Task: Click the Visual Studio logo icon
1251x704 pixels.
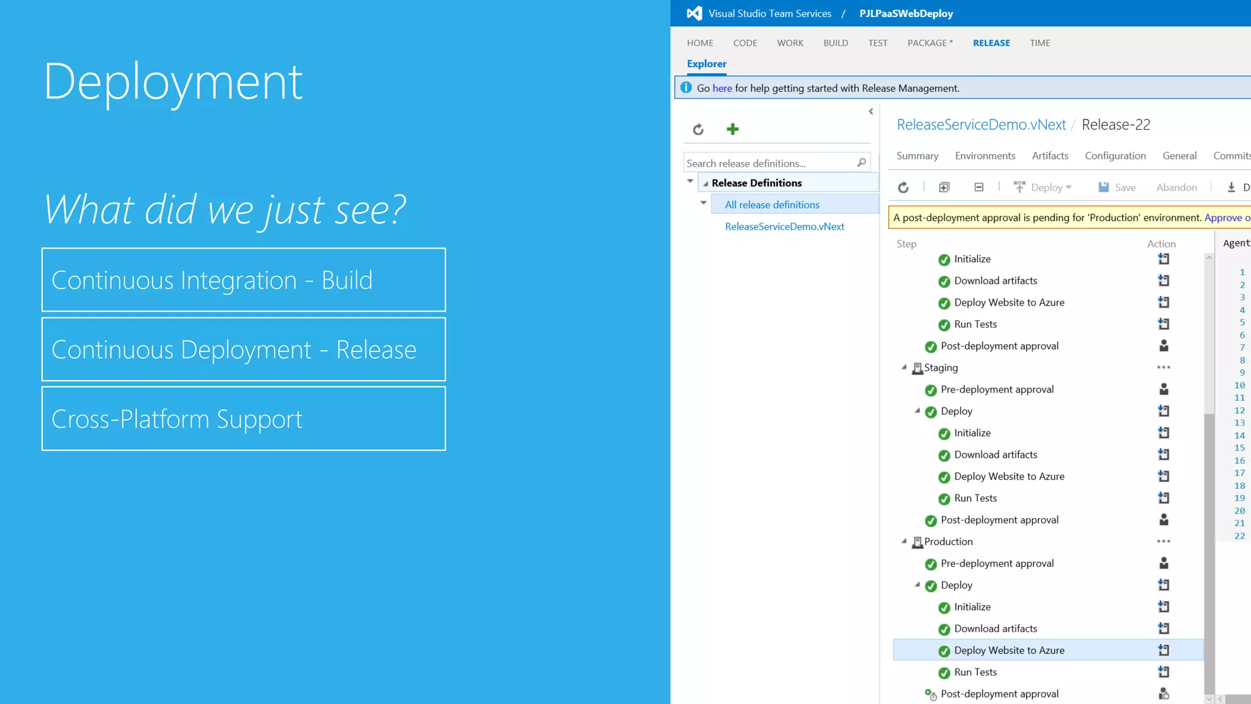Action: pyautogui.click(x=694, y=13)
